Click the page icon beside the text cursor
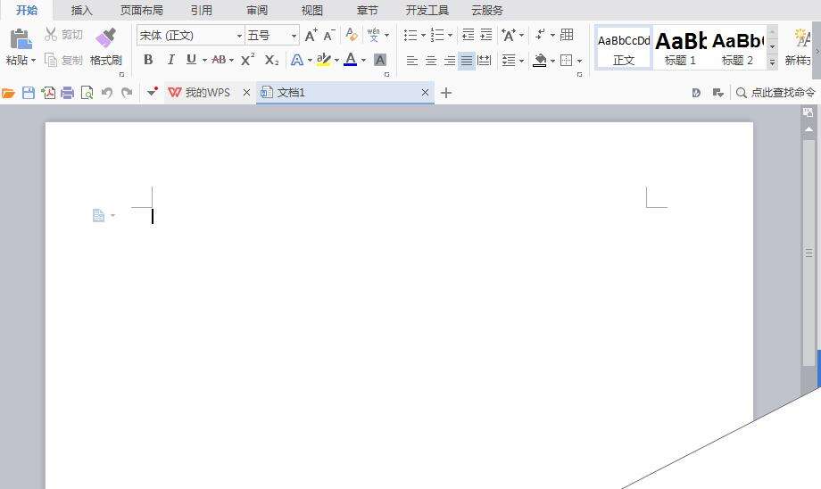This screenshot has height=489, width=821. (x=98, y=215)
